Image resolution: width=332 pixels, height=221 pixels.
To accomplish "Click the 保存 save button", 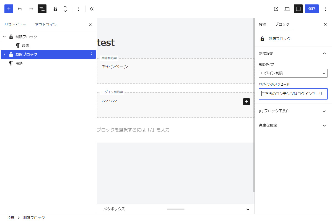I will [x=312, y=9].
